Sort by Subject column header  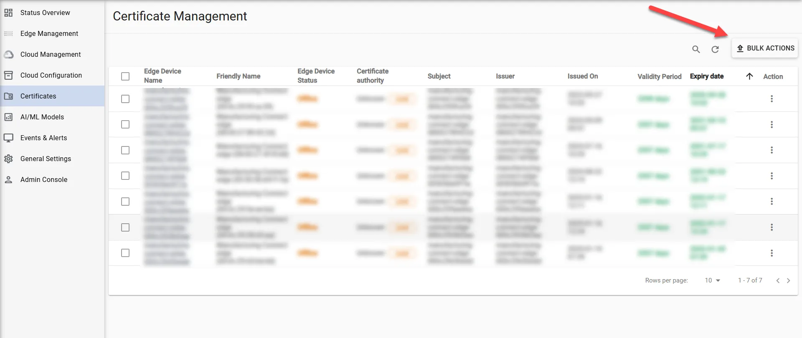click(x=439, y=76)
